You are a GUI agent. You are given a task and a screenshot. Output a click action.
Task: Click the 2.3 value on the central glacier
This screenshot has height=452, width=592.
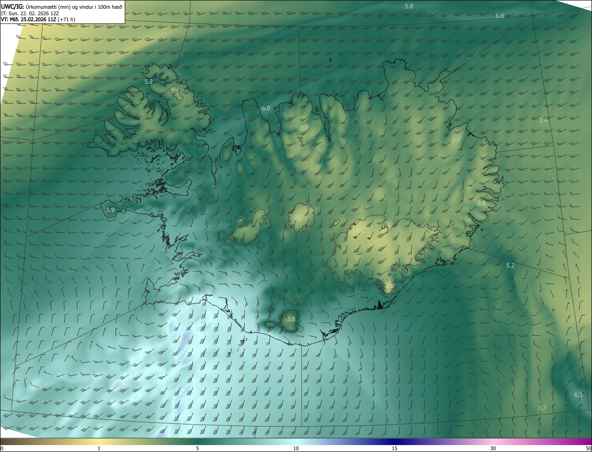tap(298, 217)
